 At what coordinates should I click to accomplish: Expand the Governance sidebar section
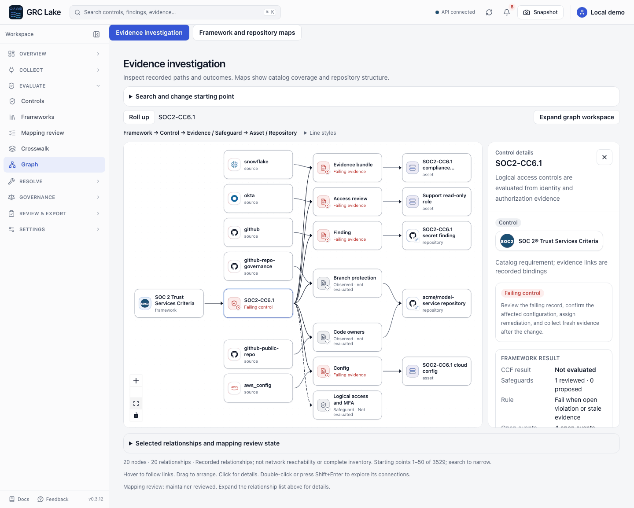coord(54,197)
